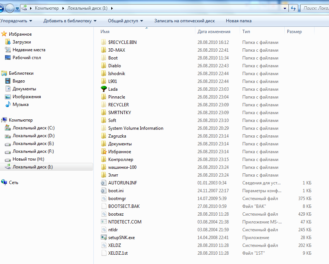Click the Новая папка button
This screenshot has height=264, width=329.
pos(239,21)
